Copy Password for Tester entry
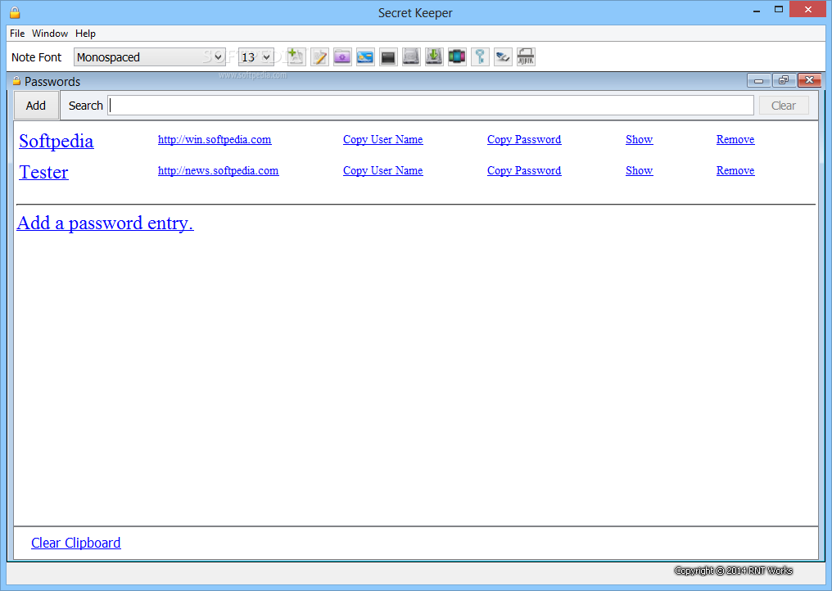832x591 pixels. 524,171
